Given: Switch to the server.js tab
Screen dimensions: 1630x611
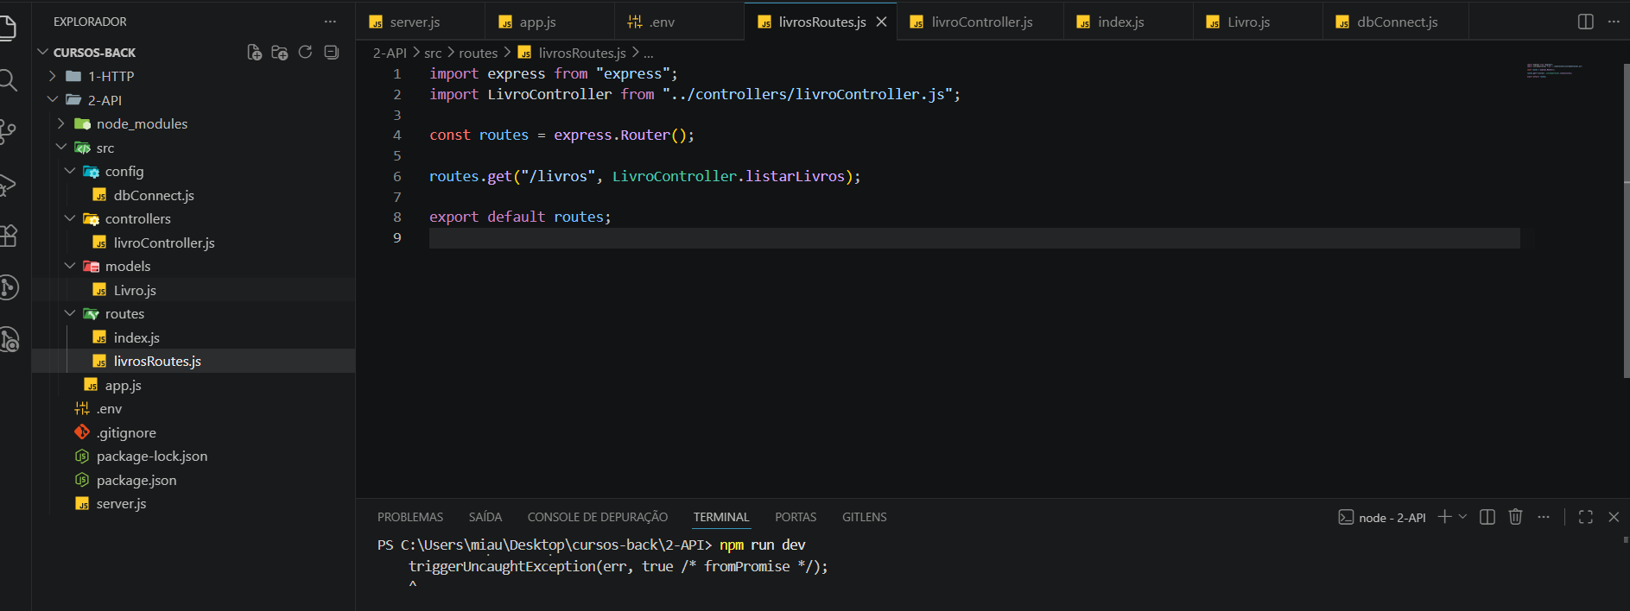Looking at the screenshot, I should [420, 22].
